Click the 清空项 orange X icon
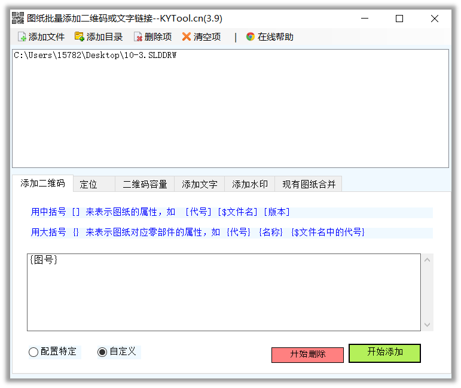This screenshot has width=461, height=388. [187, 36]
